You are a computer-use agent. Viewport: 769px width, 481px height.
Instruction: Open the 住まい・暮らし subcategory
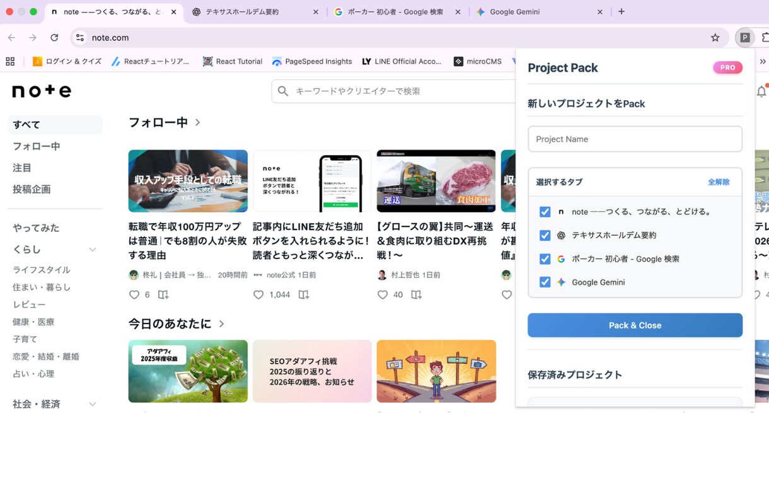pyautogui.click(x=42, y=287)
